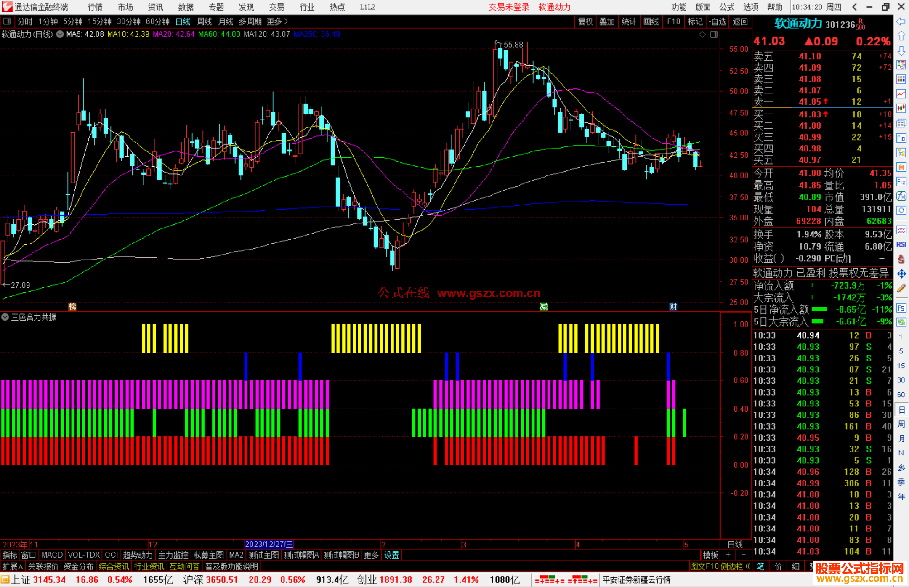
Task: Click the candlestick chart sidebar icon
Action: [x=901, y=108]
